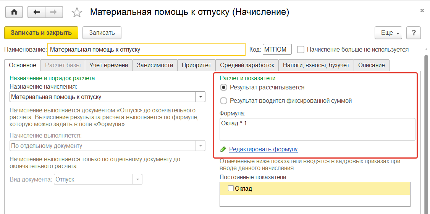This screenshot has width=430, height=214.
Task: Switch to the 'Учет времени' tab
Action: coord(108,65)
